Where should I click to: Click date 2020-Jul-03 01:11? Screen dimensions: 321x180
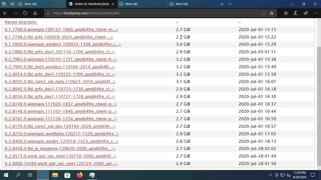[x=257, y=52]
